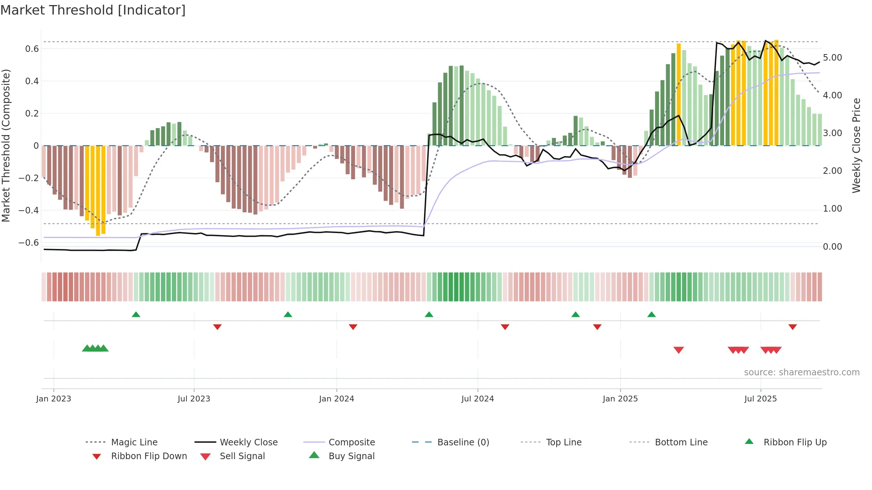872x490 pixels.
Task: Click the Ribbon Flip Up marker in November 2023
Action: 288,314
